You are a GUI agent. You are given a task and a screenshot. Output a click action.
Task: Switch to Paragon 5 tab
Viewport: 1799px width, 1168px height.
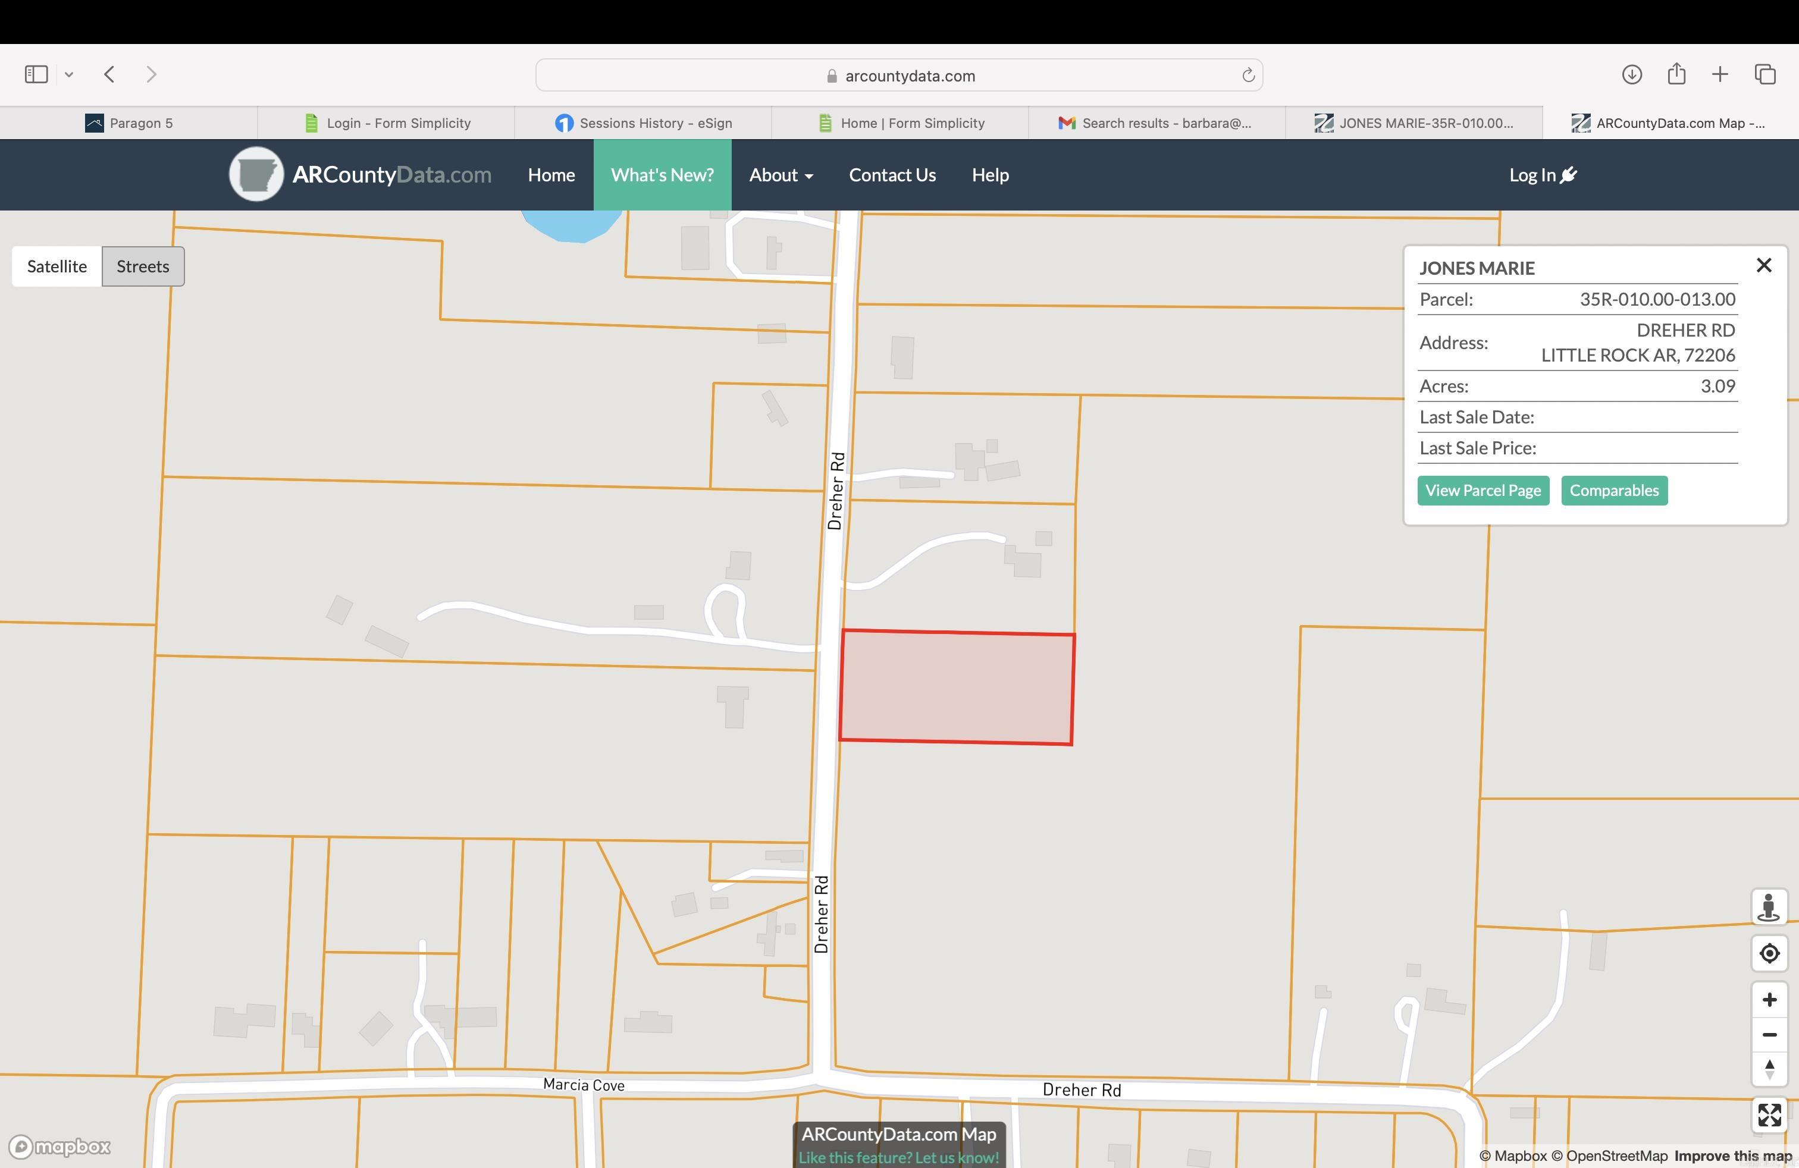128,123
